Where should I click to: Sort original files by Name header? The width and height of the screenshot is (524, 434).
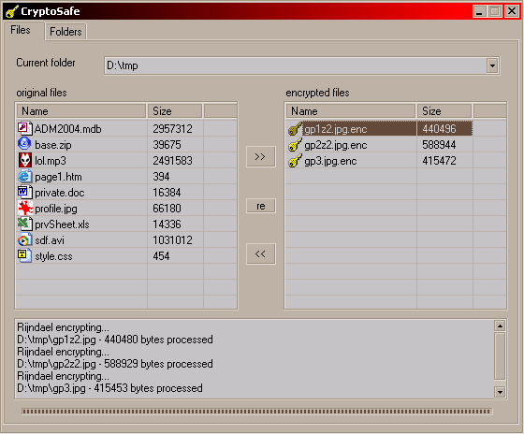click(x=81, y=111)
